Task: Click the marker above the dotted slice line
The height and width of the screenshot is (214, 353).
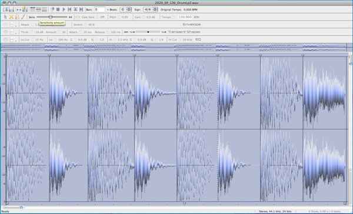Action: [218, 55]
